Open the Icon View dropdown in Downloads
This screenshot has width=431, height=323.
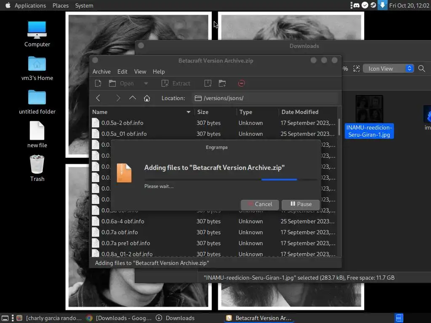[x=388, y=69]
